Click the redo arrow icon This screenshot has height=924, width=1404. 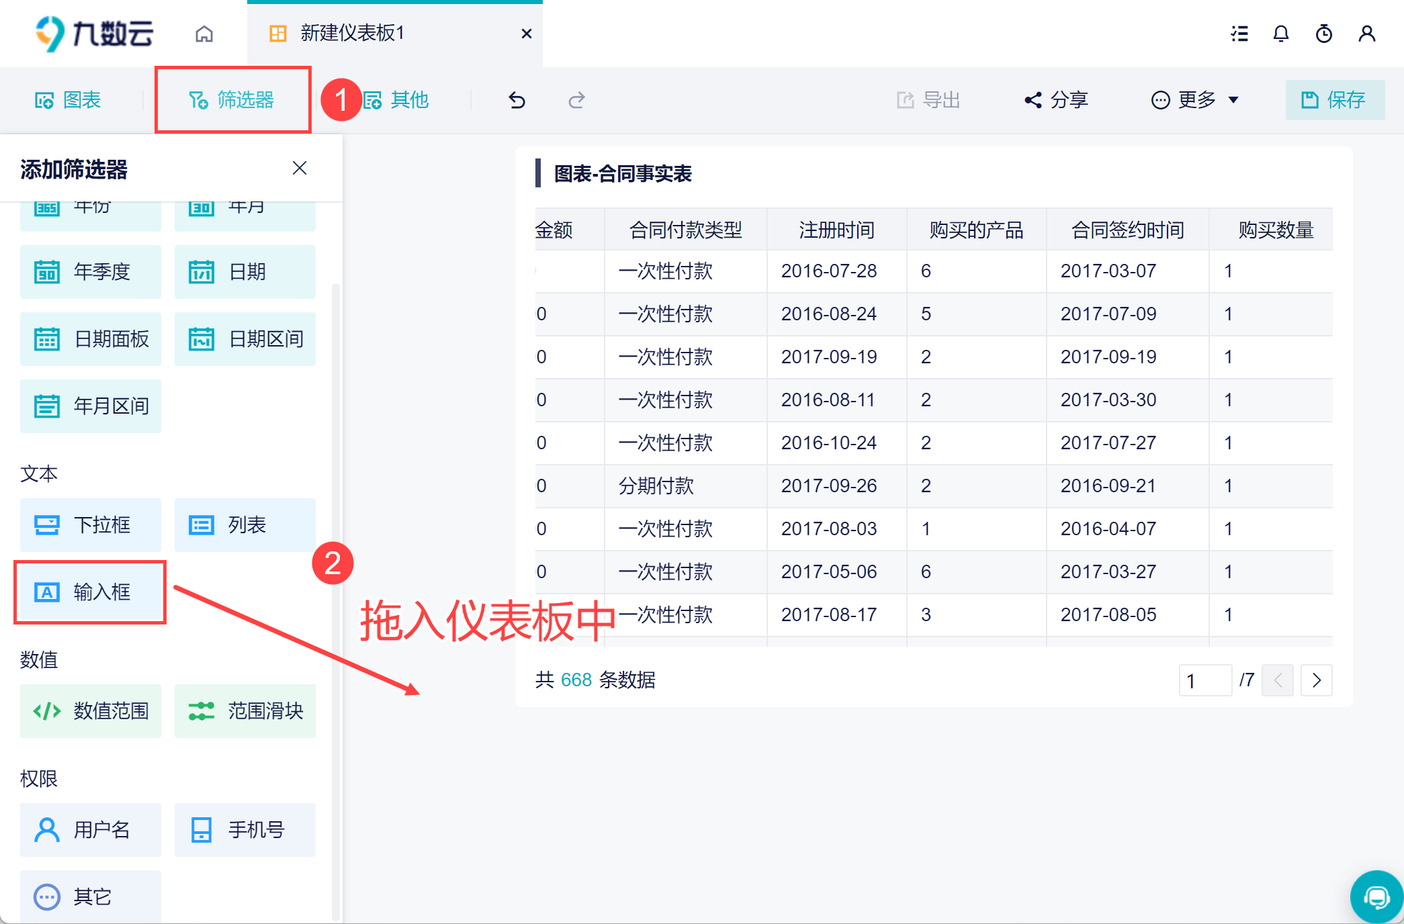click(576, 100)
